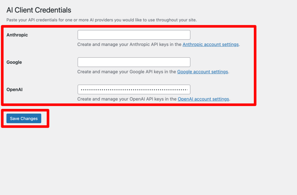Click the Save Changes button
The image size is (297, 195).
(24, 118)
